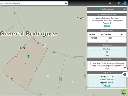Click the login door icon

click(124, 3)
